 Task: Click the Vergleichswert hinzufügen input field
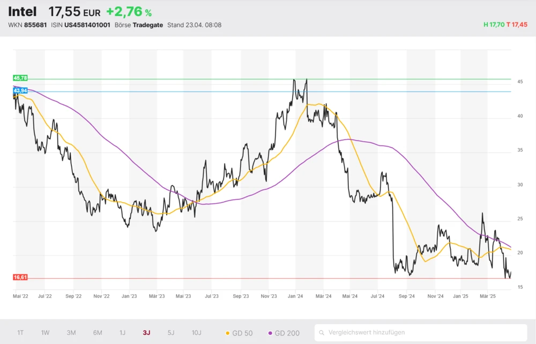pos(423,332)
